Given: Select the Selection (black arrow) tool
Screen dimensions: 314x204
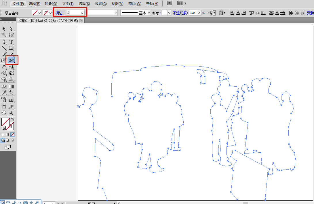Looking at the screenshot, I should [4, 29].
